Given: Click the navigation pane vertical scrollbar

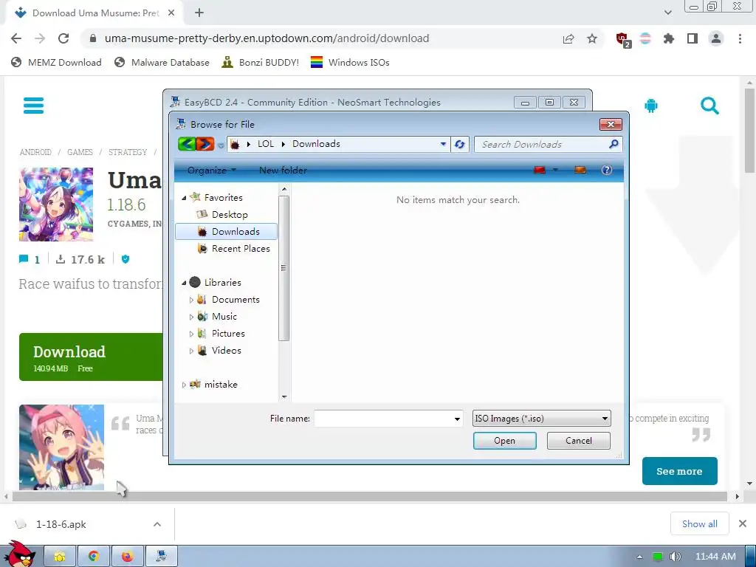Looking at the screenshot, I should click(x=284, y=267).
